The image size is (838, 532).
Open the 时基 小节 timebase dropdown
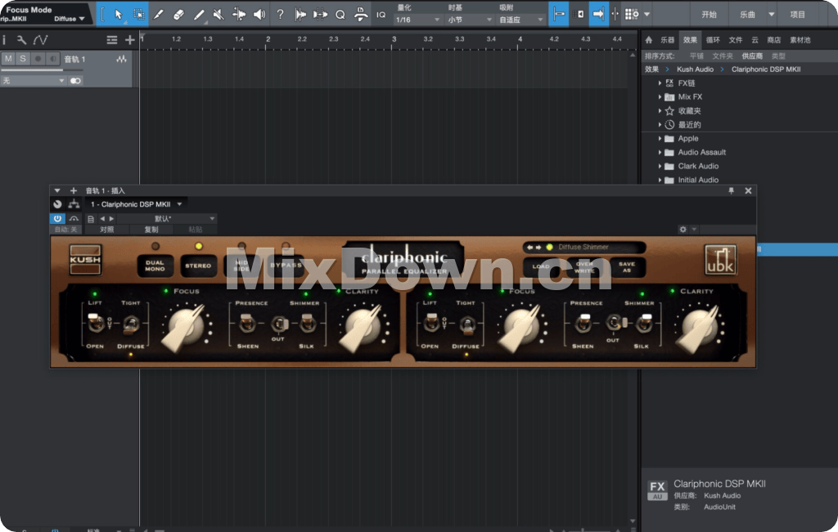coord(470,20)
